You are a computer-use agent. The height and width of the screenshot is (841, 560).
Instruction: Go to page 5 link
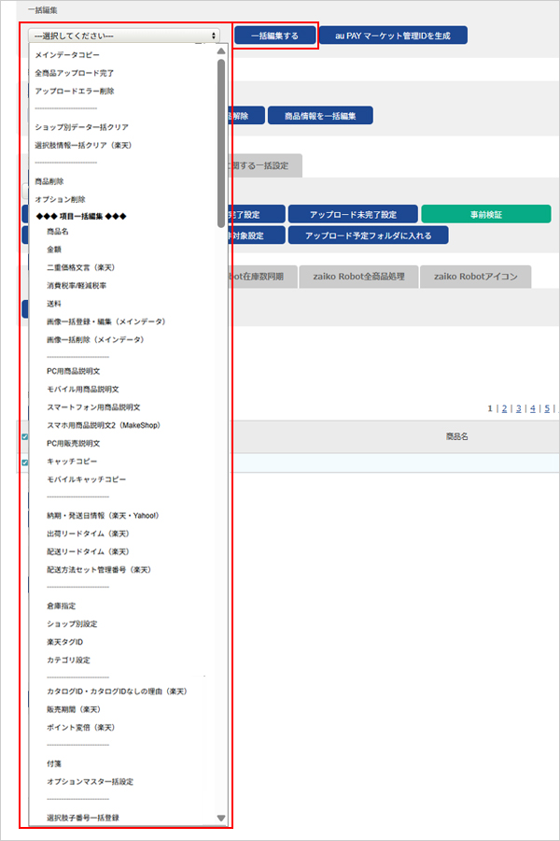tap(547, 408)
